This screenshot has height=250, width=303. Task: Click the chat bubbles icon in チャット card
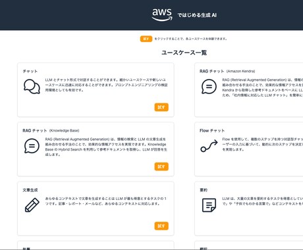click(32, 86)
